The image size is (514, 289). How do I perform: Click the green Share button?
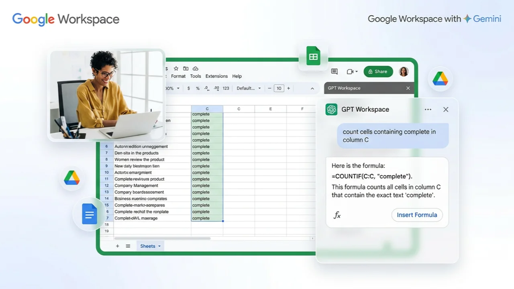pyautogui.click(x=378, y=71)
